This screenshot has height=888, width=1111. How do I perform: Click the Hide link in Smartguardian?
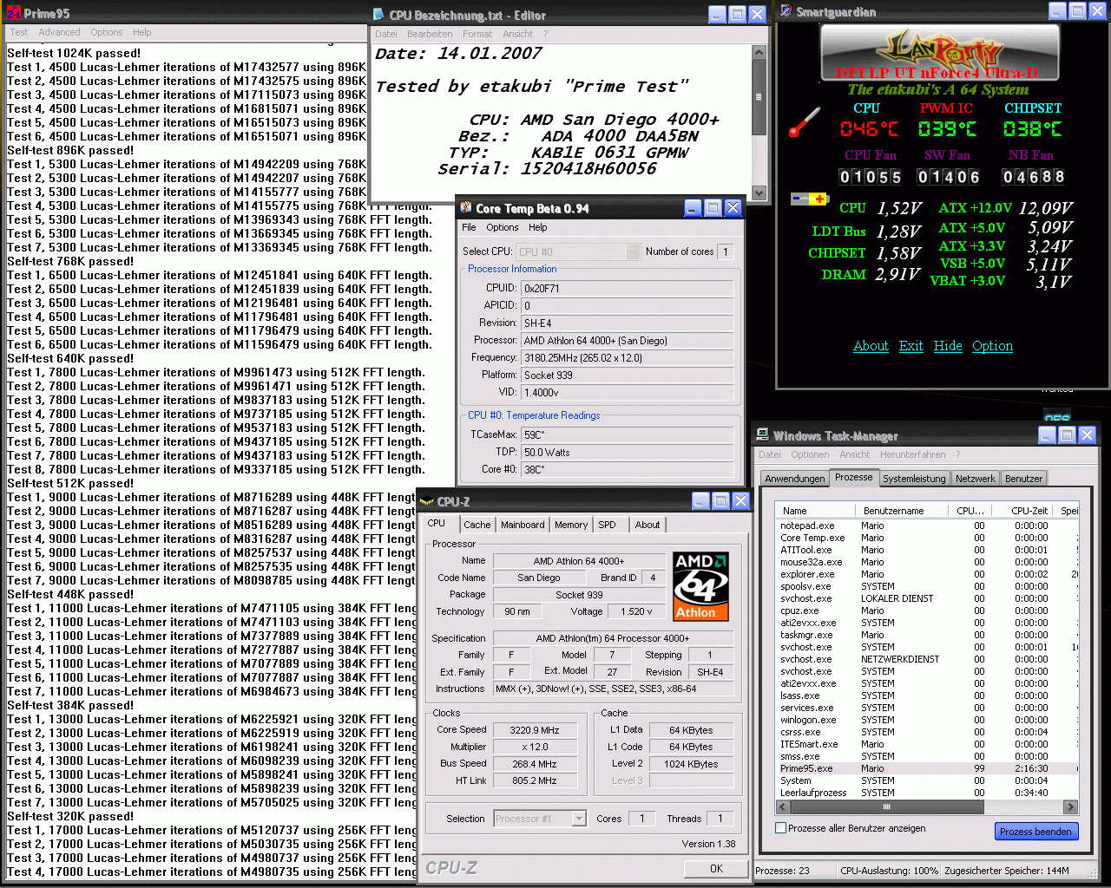coord(948,346)
